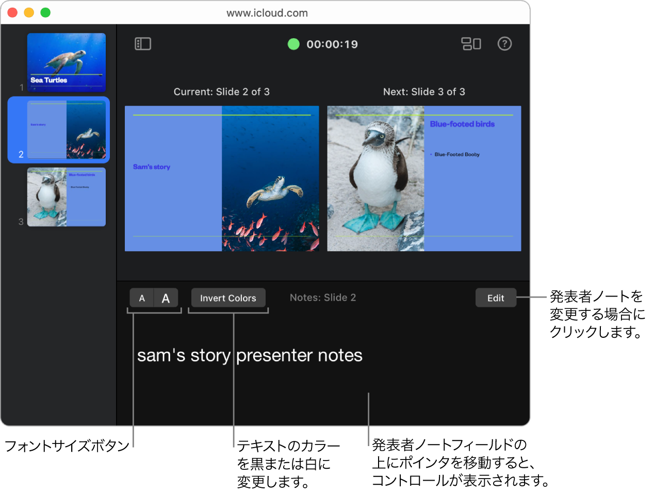Screen dimensions: 654x493
Task: Click the Invert Colors button
Action: [228, 298]
